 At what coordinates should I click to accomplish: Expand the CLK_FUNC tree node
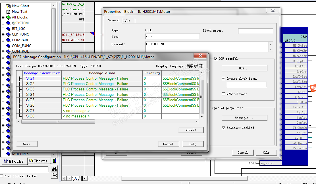(3, 34)
